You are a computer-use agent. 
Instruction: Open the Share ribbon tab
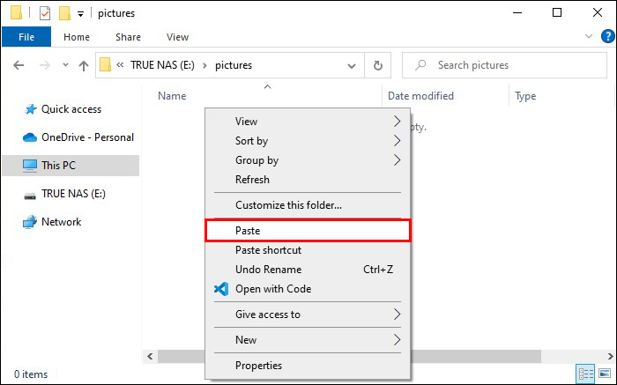click(x=128, y=38)
